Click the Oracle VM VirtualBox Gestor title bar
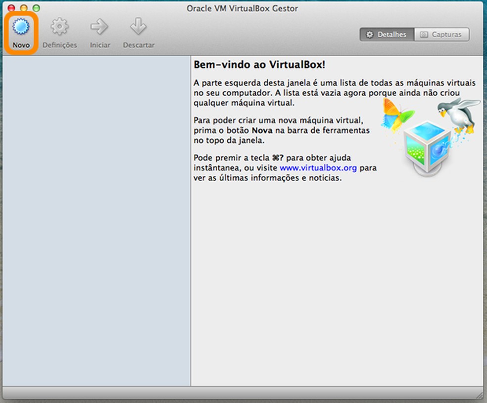Viewport: 487px width, 403px height. 242,8
